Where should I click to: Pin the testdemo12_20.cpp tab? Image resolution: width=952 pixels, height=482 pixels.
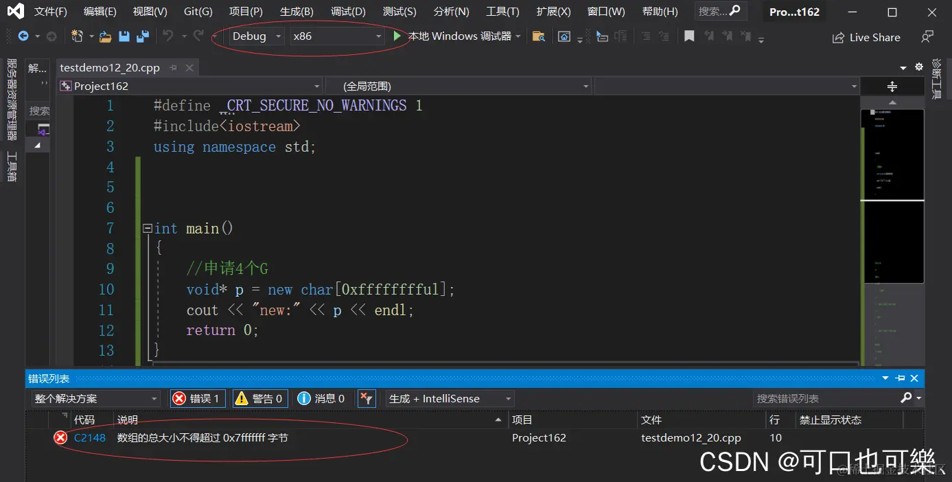pyautogui.click(x=173, y=67)
